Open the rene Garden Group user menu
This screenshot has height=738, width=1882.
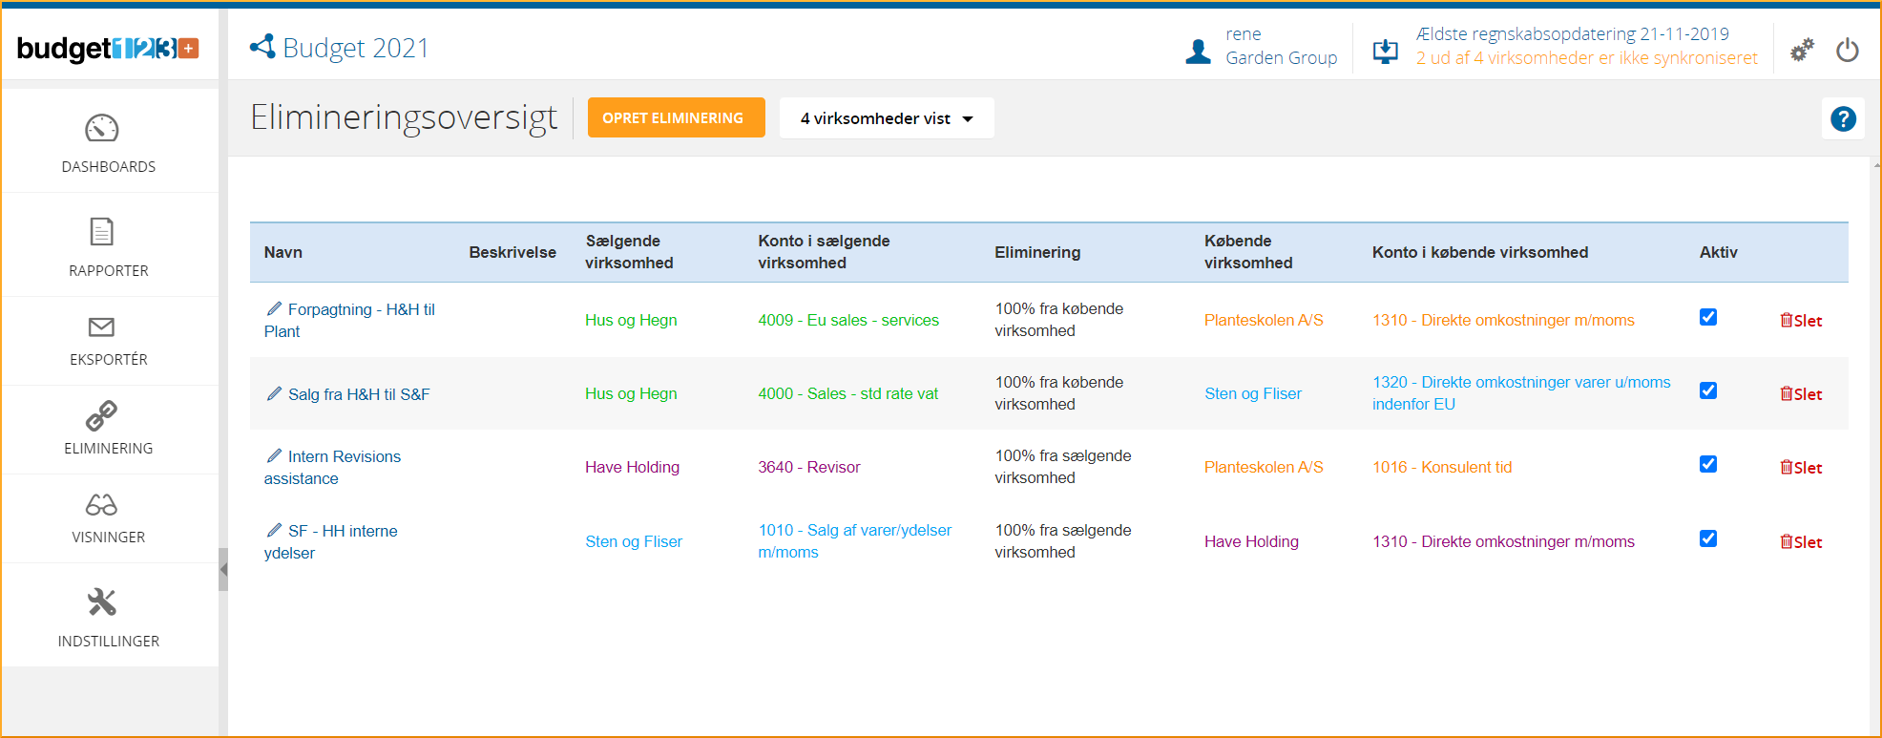[1262, 47]
